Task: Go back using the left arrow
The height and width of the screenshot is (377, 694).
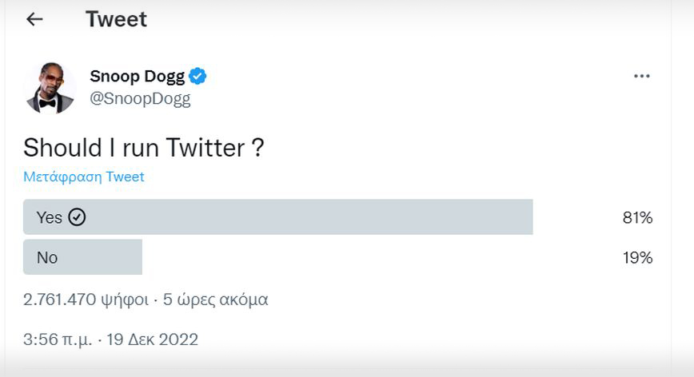Action: (34, 19)
